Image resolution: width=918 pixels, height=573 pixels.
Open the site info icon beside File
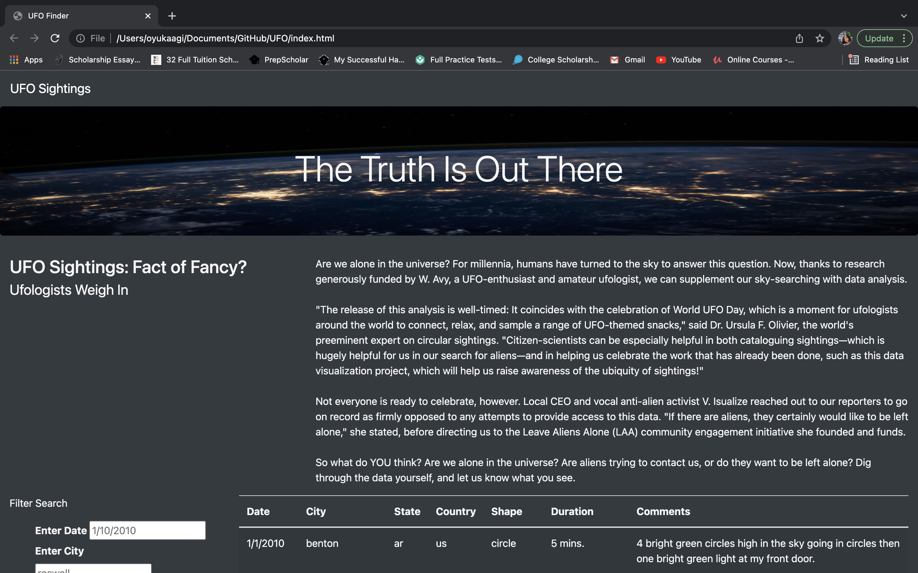pyautogui.click(x=80, y=38)
